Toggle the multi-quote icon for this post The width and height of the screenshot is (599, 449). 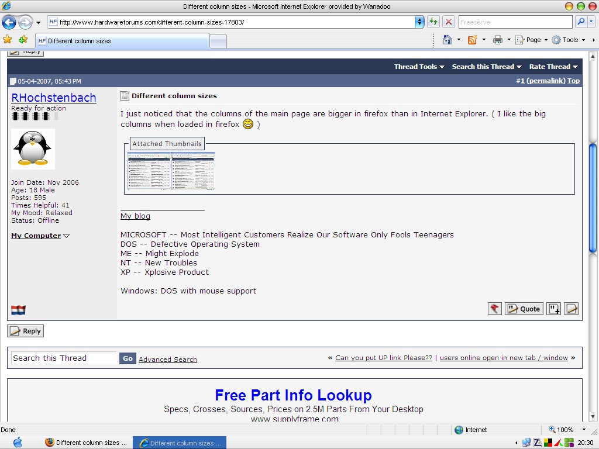click(554, 309)
